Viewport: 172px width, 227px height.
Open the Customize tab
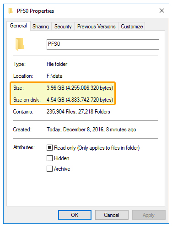tap(132, 27)
